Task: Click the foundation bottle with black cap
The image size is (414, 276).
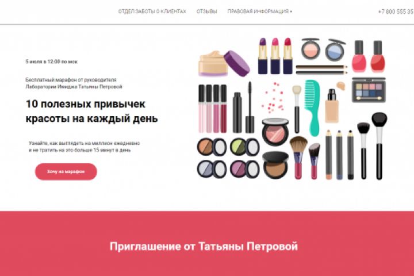Action: 332,106
